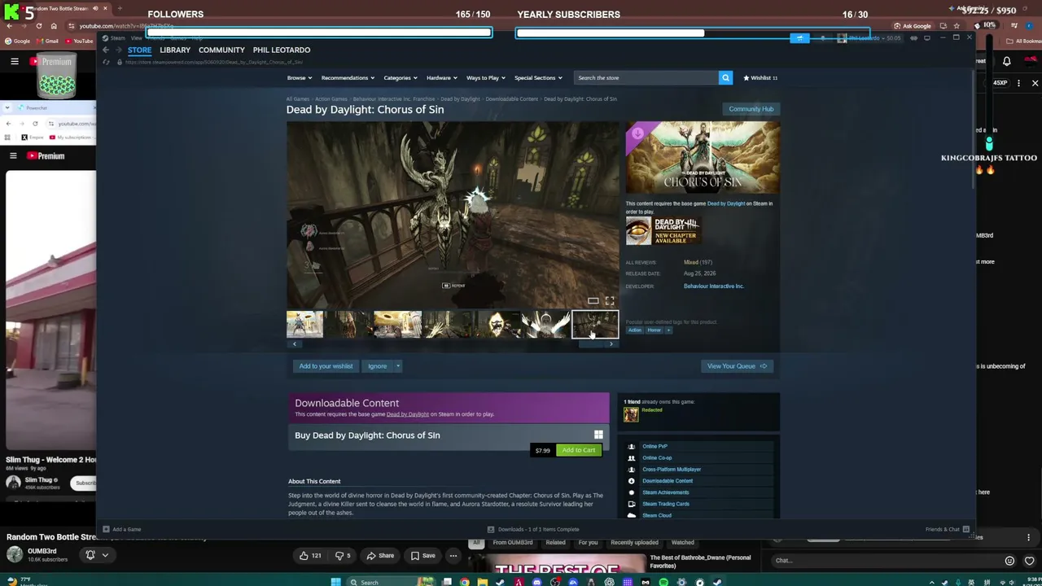Select the For you filter chip
Image resolution: width=1042 pixels, height=586 pixels.
pyautogui.click(x=588, y=543)
